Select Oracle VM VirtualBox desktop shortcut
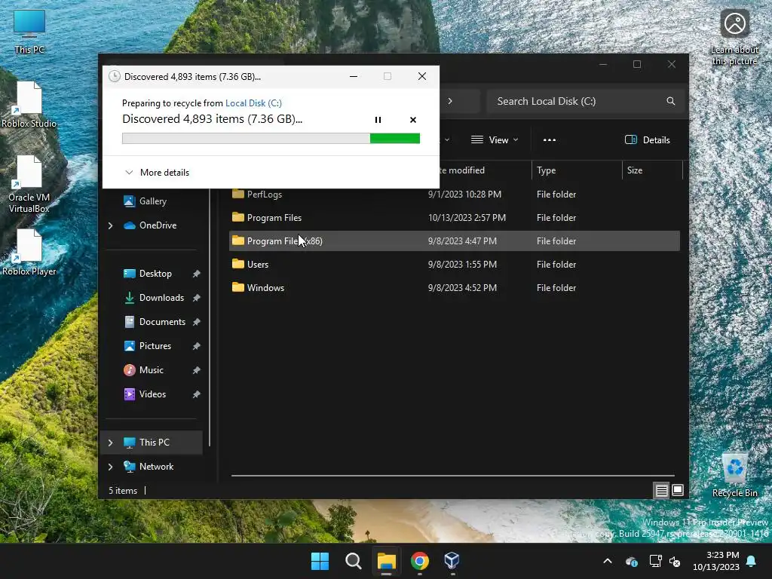This screenshot has height=579, width=772. tap(29, 185)
